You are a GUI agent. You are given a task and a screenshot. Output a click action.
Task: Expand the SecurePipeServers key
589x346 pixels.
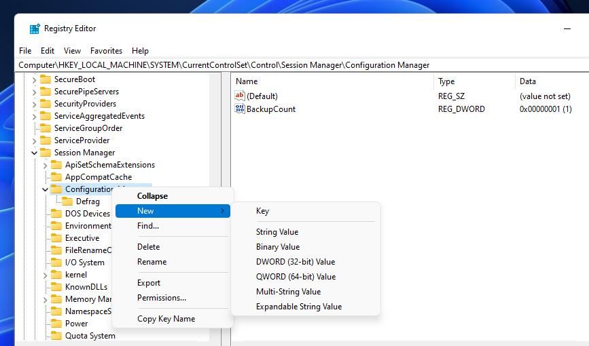coord(34,92)
